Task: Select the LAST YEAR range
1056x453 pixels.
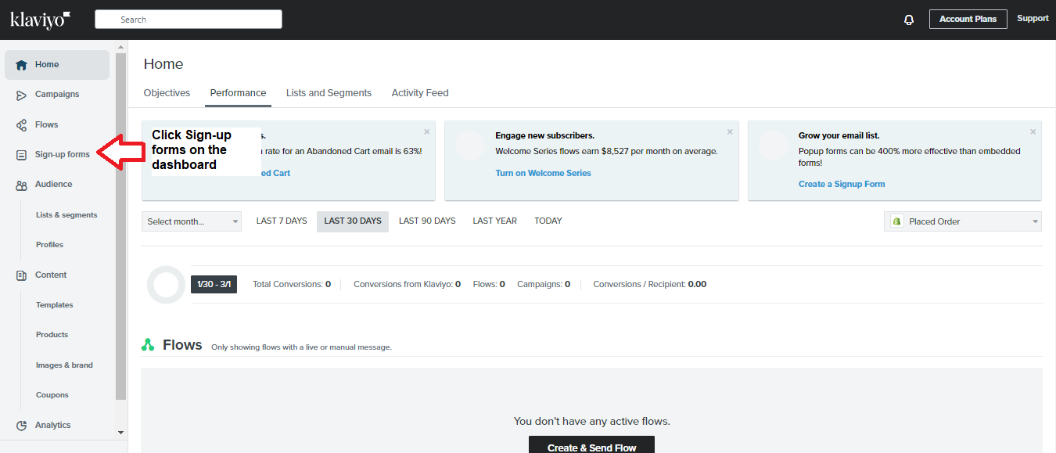Action: 494,221
